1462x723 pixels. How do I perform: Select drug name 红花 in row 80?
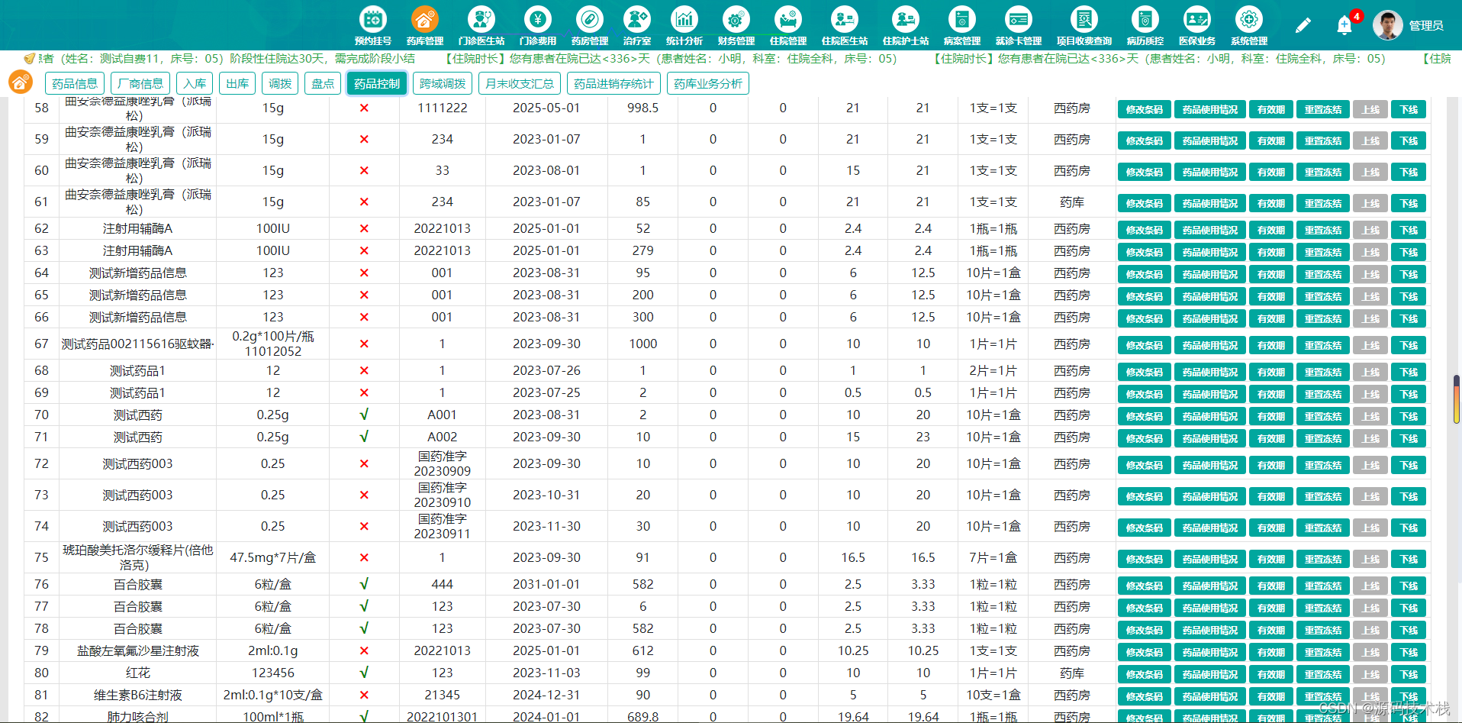138,673
